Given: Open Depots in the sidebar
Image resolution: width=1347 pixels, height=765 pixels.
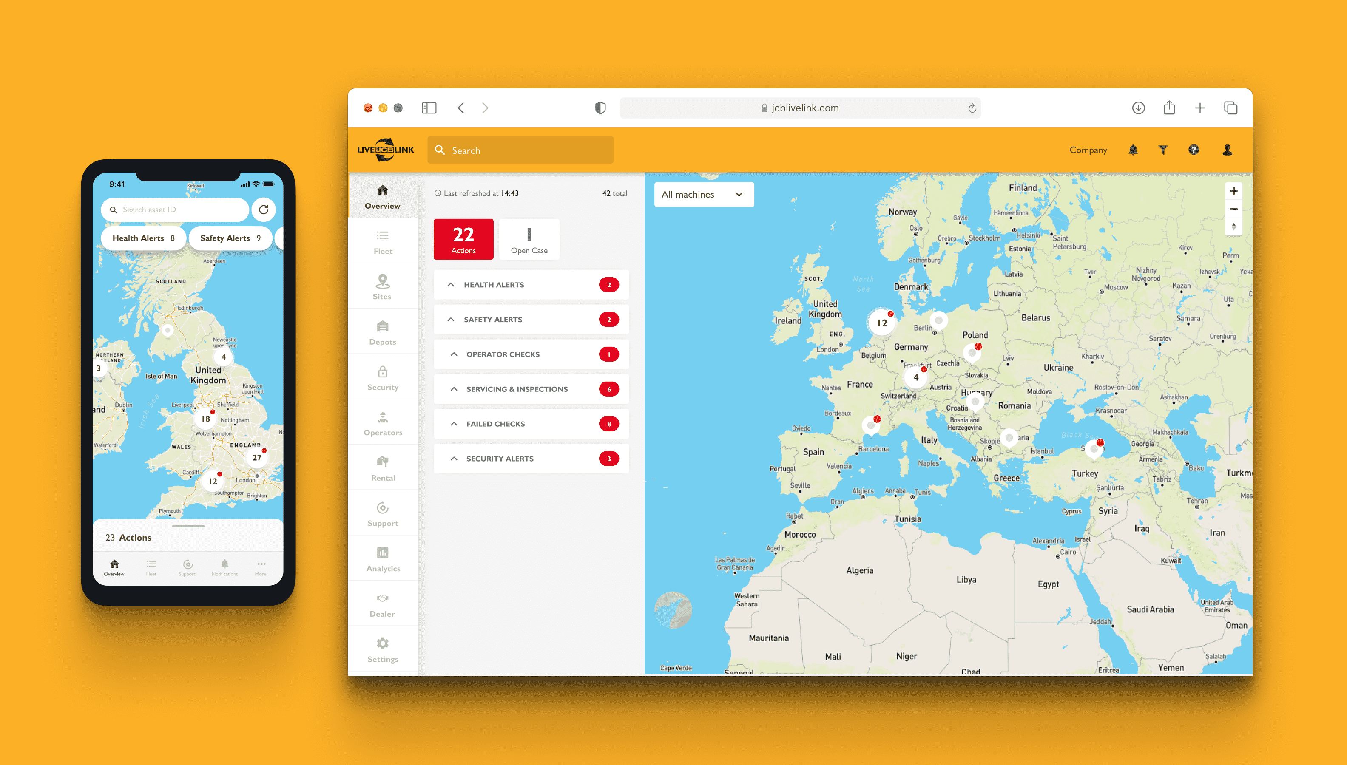Looking at the screenshot, I should coord(383,333).
